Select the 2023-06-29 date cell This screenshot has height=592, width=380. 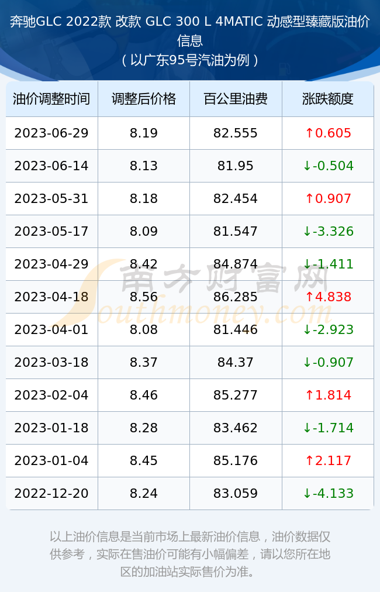(x=51, y=133)
